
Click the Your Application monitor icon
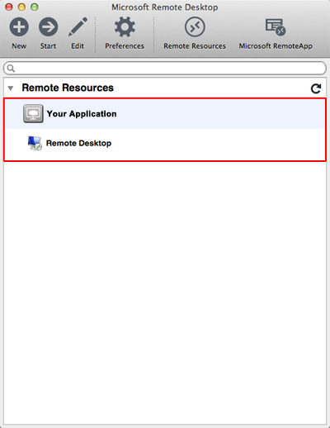click(x=33, y=113)
